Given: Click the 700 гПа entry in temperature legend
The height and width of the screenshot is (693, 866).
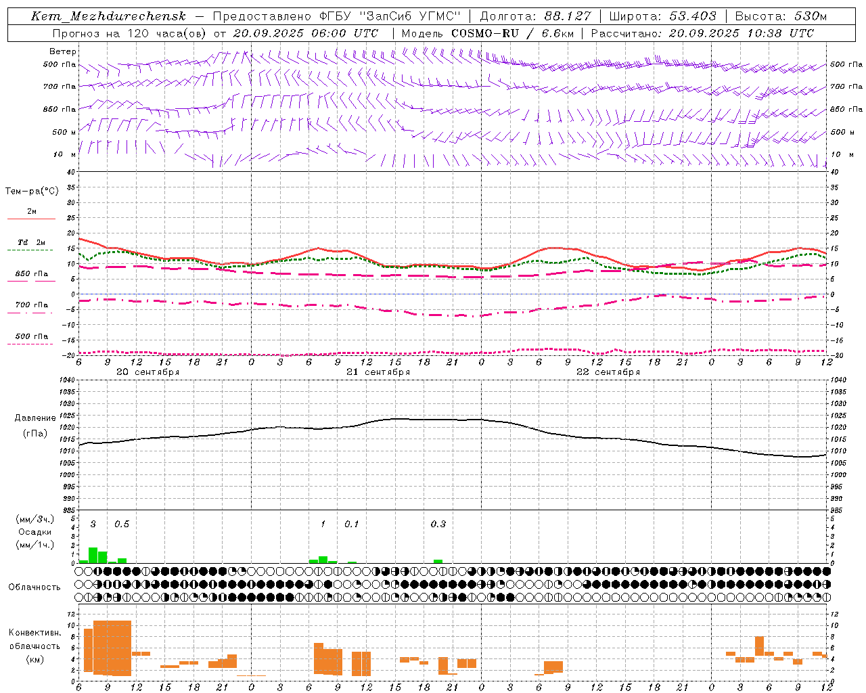Looking at the screenshot, I should [x=32, y=305].
